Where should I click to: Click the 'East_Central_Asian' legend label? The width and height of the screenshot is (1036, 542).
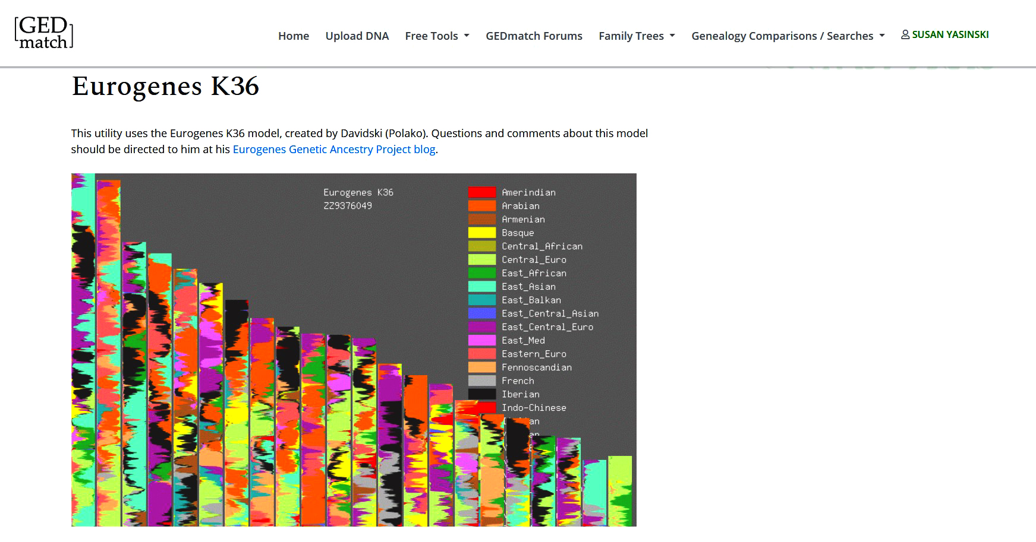550,313
